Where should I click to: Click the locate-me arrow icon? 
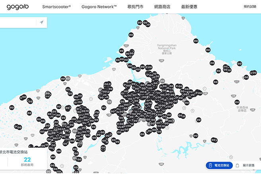(41, 23)
